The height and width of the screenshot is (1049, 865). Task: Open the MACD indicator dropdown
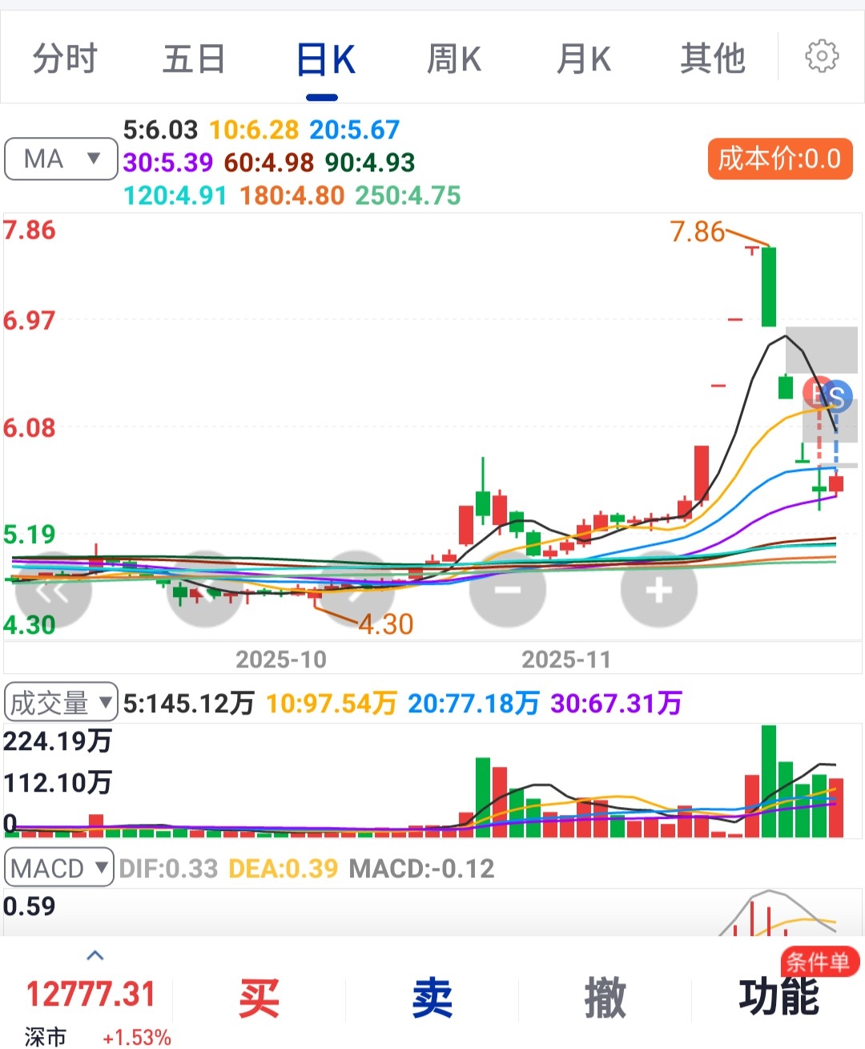[x=59, y=868]
